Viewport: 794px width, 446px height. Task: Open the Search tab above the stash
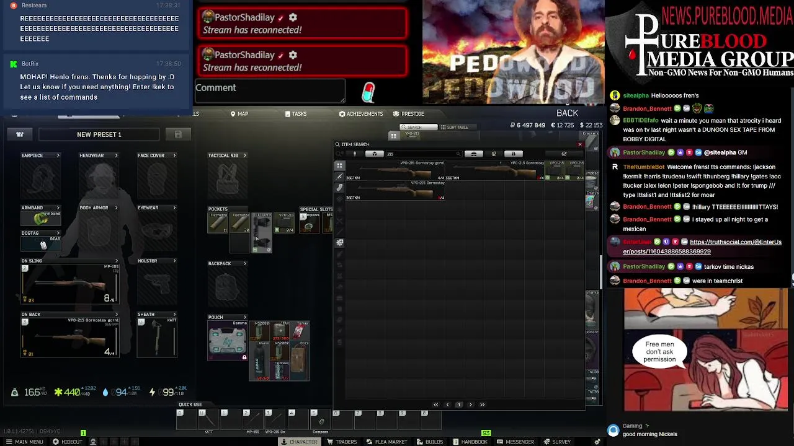point(418,127)
